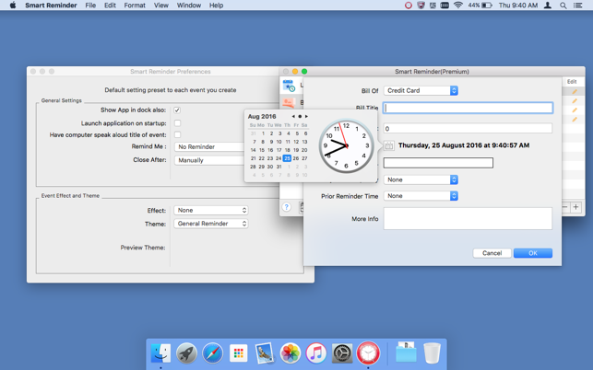Enable Launch application on startup
The width and height of the screenshot is (593, 370).
tap(177, 123)
